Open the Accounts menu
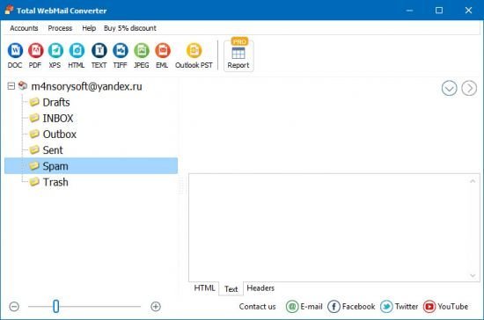484x320 pixels. click(24, 28)
